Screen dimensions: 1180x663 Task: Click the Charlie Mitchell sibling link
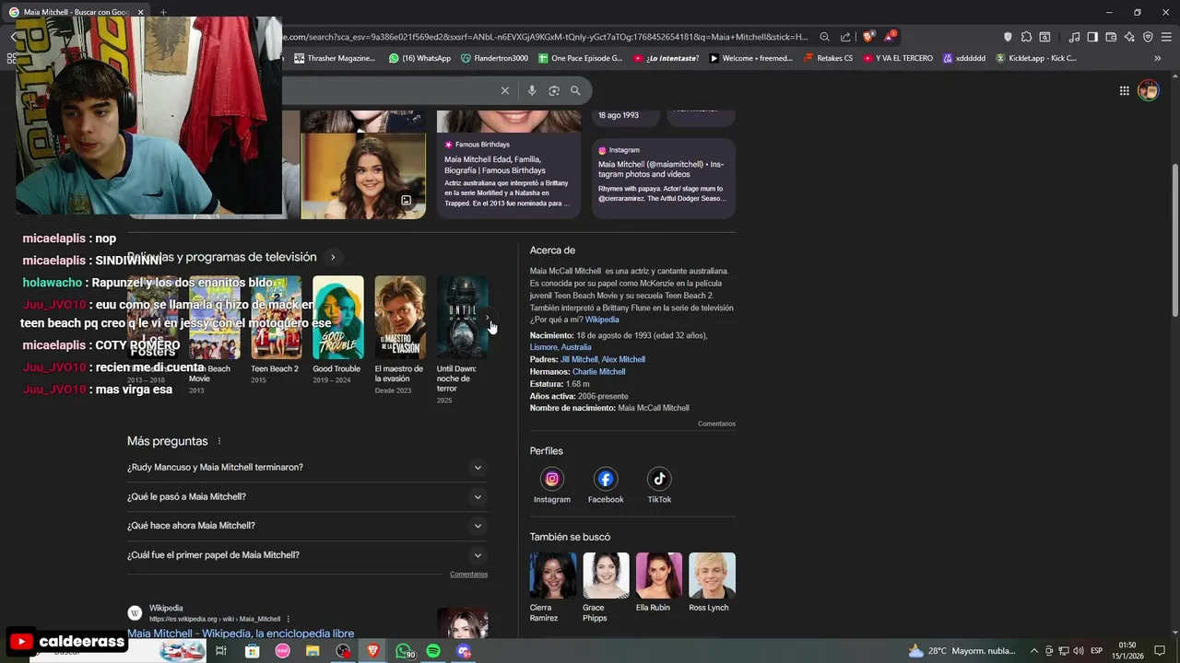(598, 372)
